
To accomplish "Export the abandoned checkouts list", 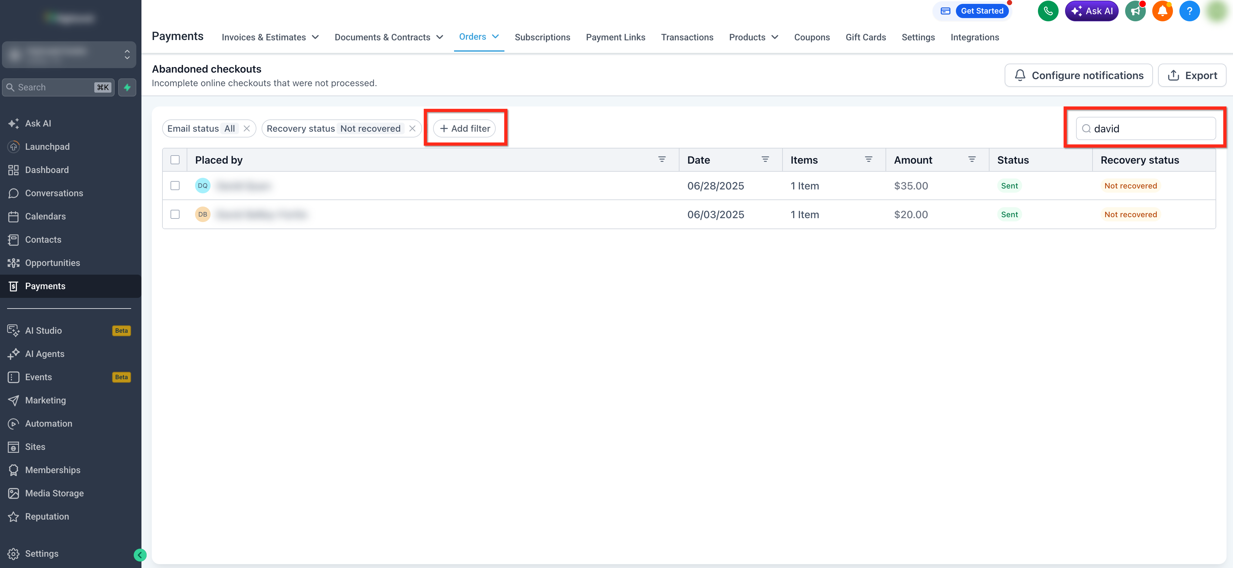I will pos(1192,76).
